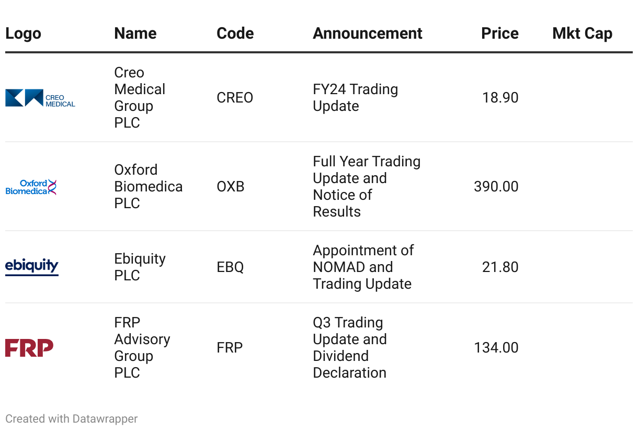This screenshot has width=638, height=431.
Task: Click the Announcement column header
Action: [x=367, y=33]
